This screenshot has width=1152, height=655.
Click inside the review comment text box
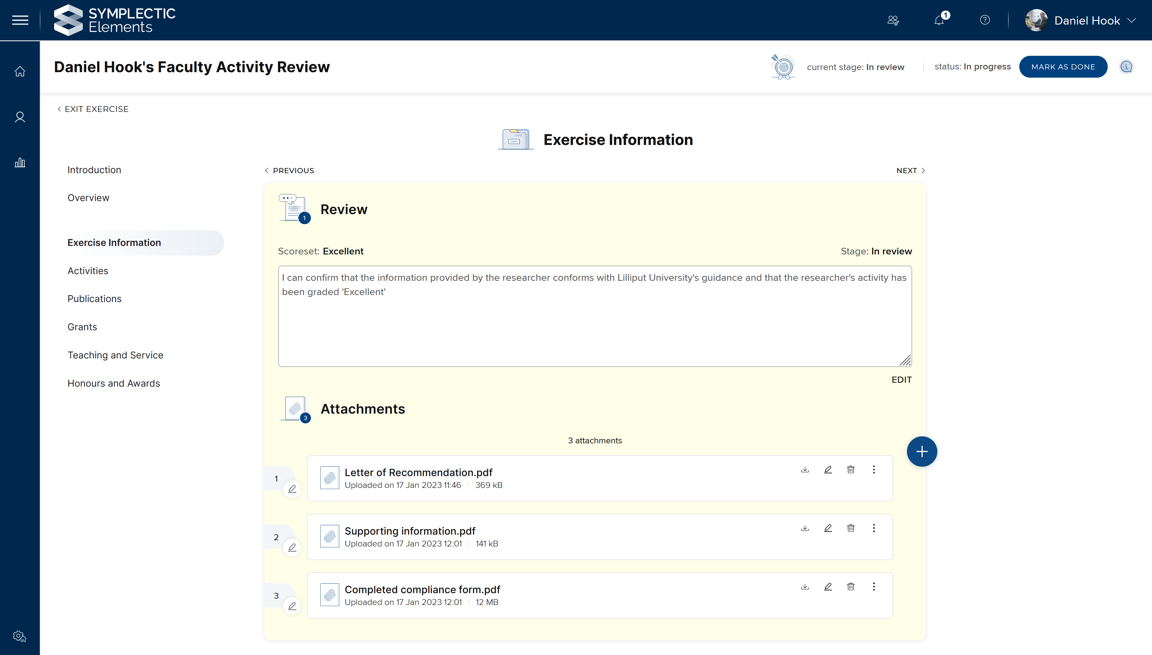click(x=595, y=324)
